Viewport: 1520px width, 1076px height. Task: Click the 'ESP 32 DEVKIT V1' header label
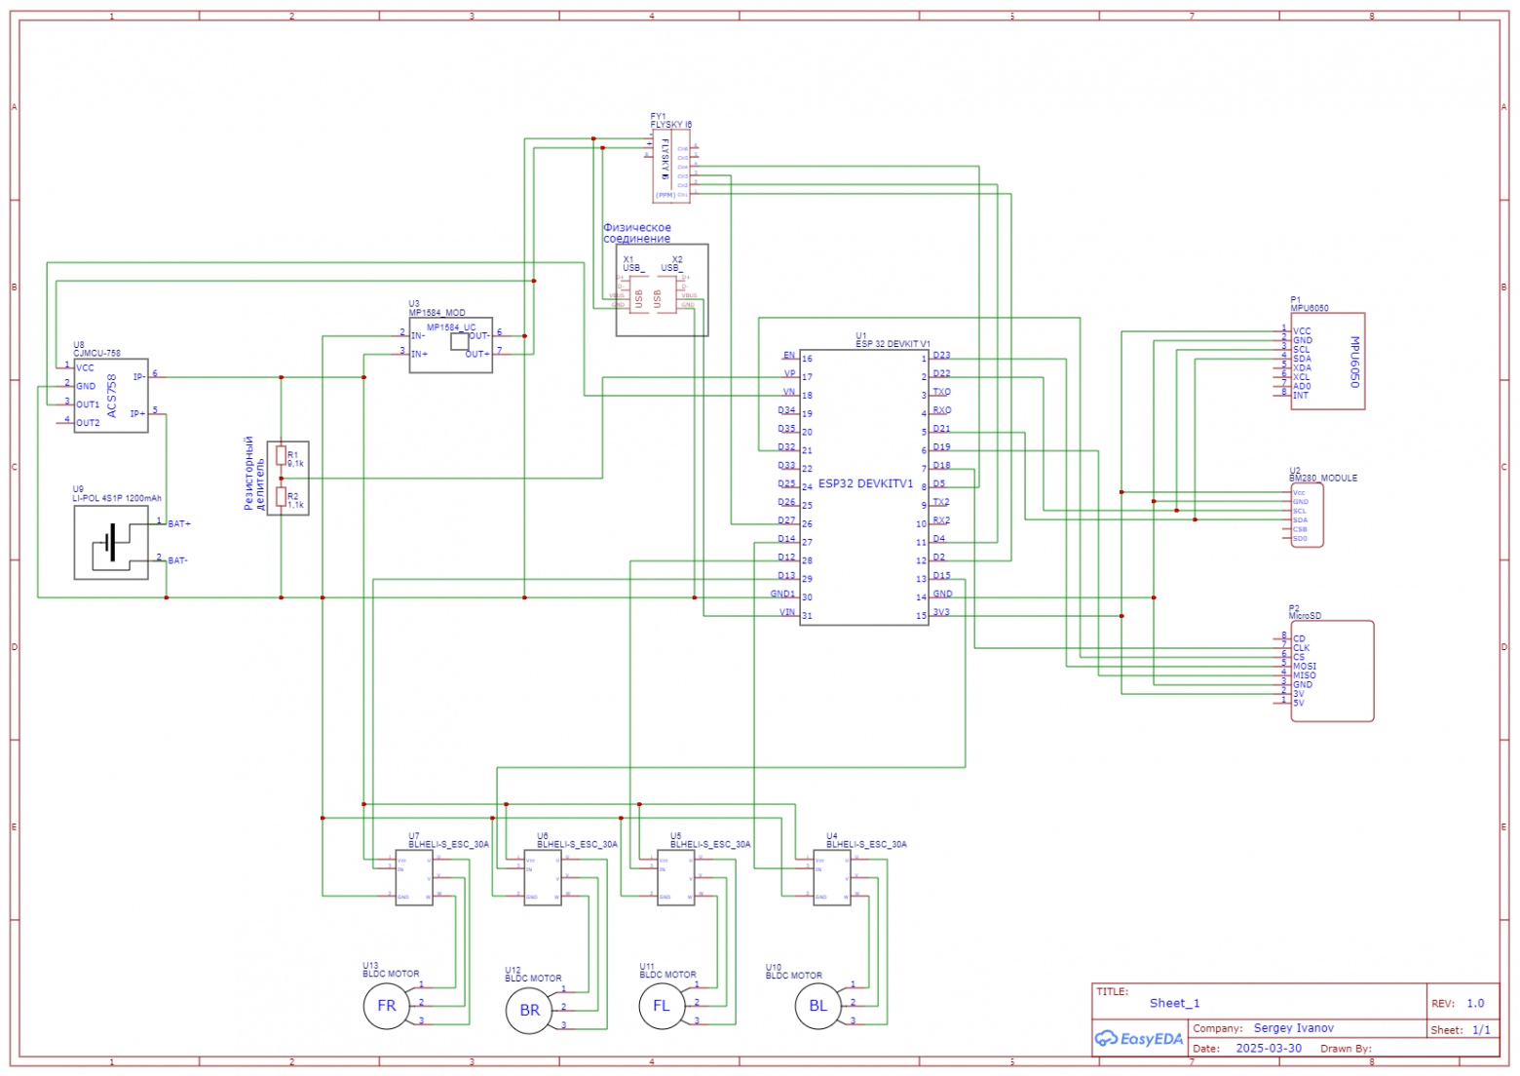coord(893,344)
